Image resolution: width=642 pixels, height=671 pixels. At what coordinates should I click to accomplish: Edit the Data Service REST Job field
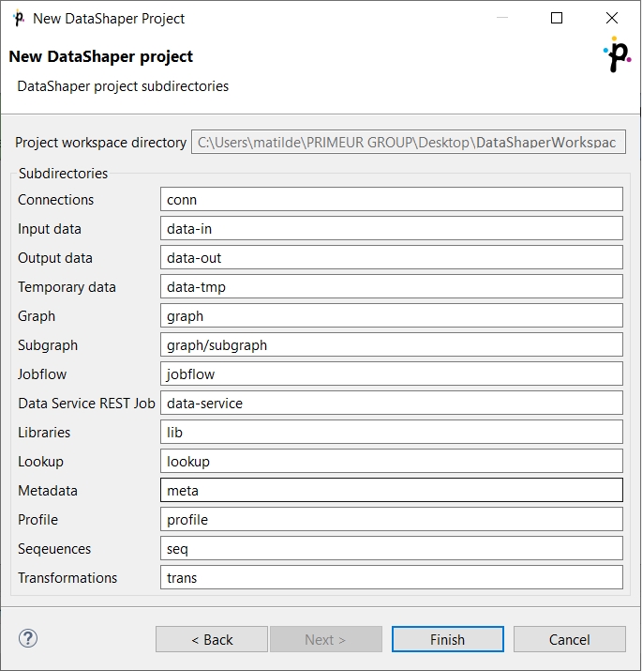tap(392, 404)
